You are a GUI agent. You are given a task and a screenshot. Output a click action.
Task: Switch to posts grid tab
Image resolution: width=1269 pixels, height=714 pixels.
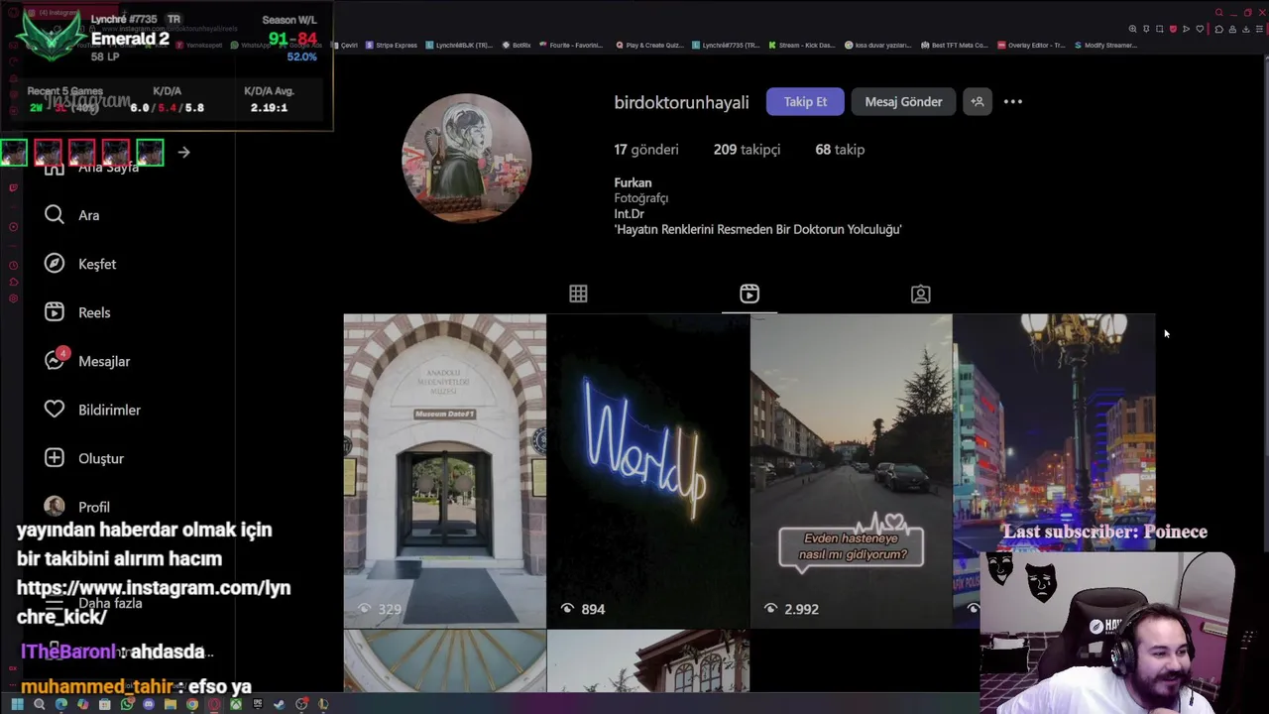click(578, 294)
